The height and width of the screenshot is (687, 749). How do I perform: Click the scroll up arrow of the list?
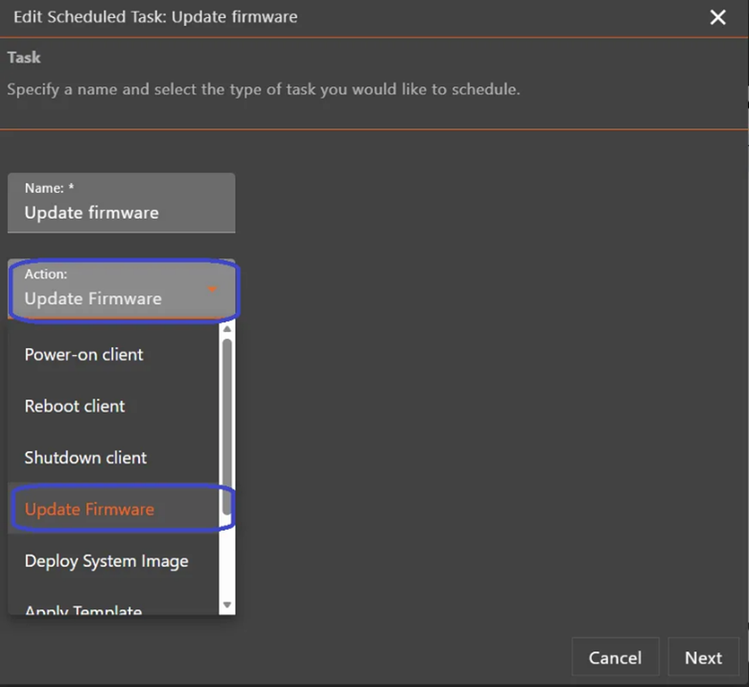click(x=227, y=329)
